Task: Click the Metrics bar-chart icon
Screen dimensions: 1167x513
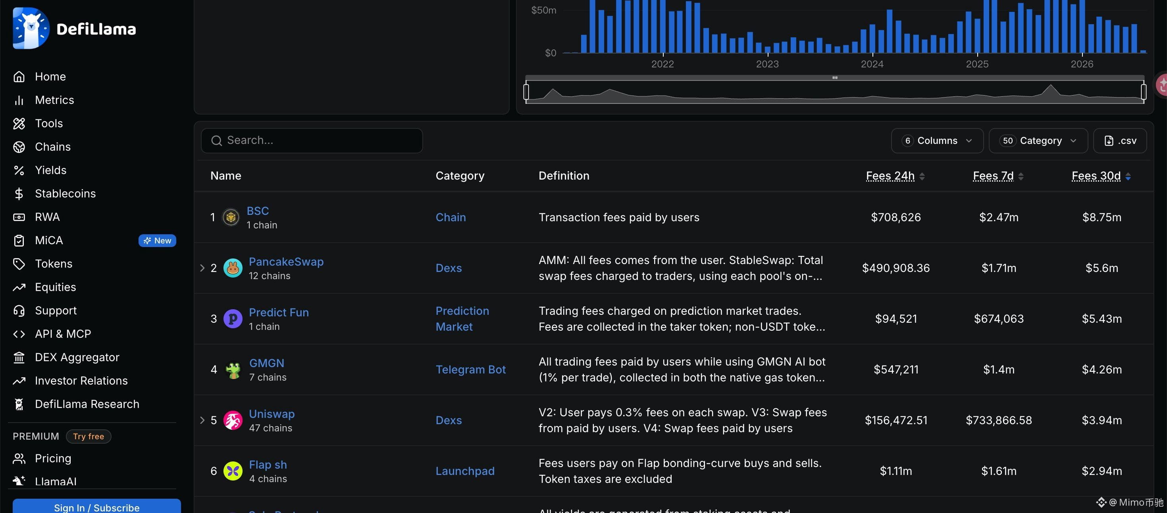Action: [x=19, y=100]
